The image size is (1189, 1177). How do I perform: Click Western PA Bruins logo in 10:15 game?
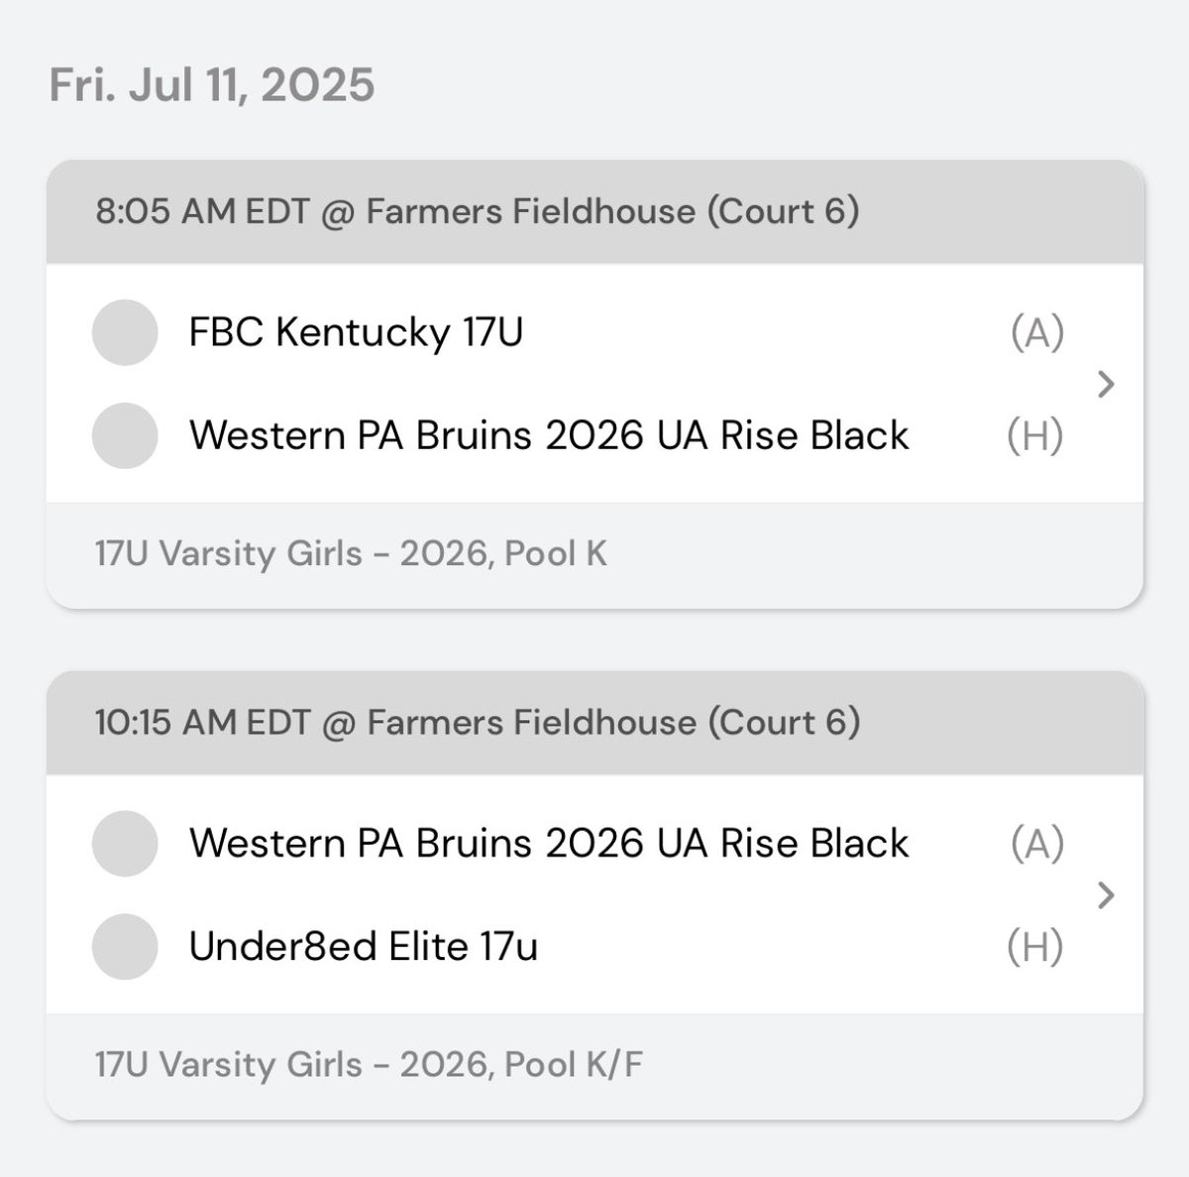[125, 844]
